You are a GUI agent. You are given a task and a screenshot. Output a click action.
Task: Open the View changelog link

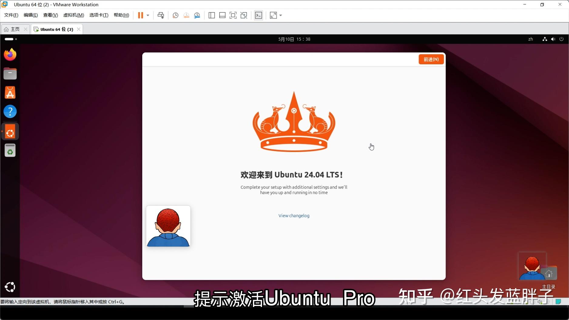coord(294,215)
